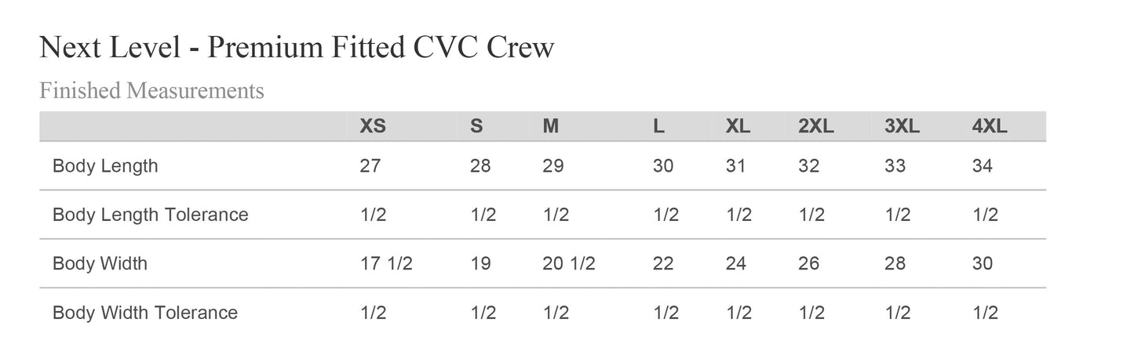Viewport: 1134px width, 362px height.
Task: Select the Body Length row label
Action: point(105,166)
